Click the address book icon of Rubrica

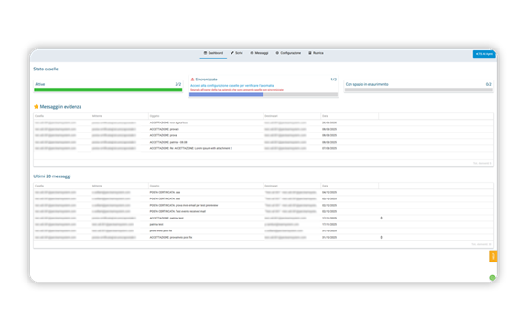click(310, 53)
